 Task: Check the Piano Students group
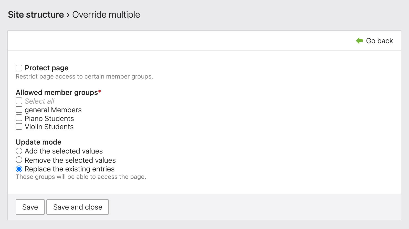(19, 118)
